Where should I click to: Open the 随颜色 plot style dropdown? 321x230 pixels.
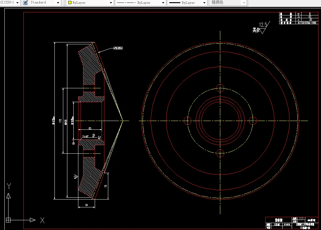point(244,3)
